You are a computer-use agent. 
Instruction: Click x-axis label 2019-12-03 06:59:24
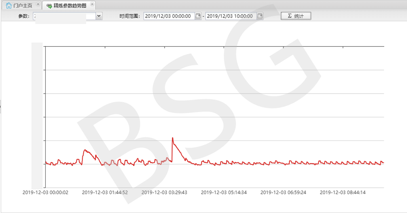pos(283,192)
